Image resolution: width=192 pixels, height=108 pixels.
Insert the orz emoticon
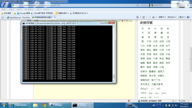click(157, 93)
